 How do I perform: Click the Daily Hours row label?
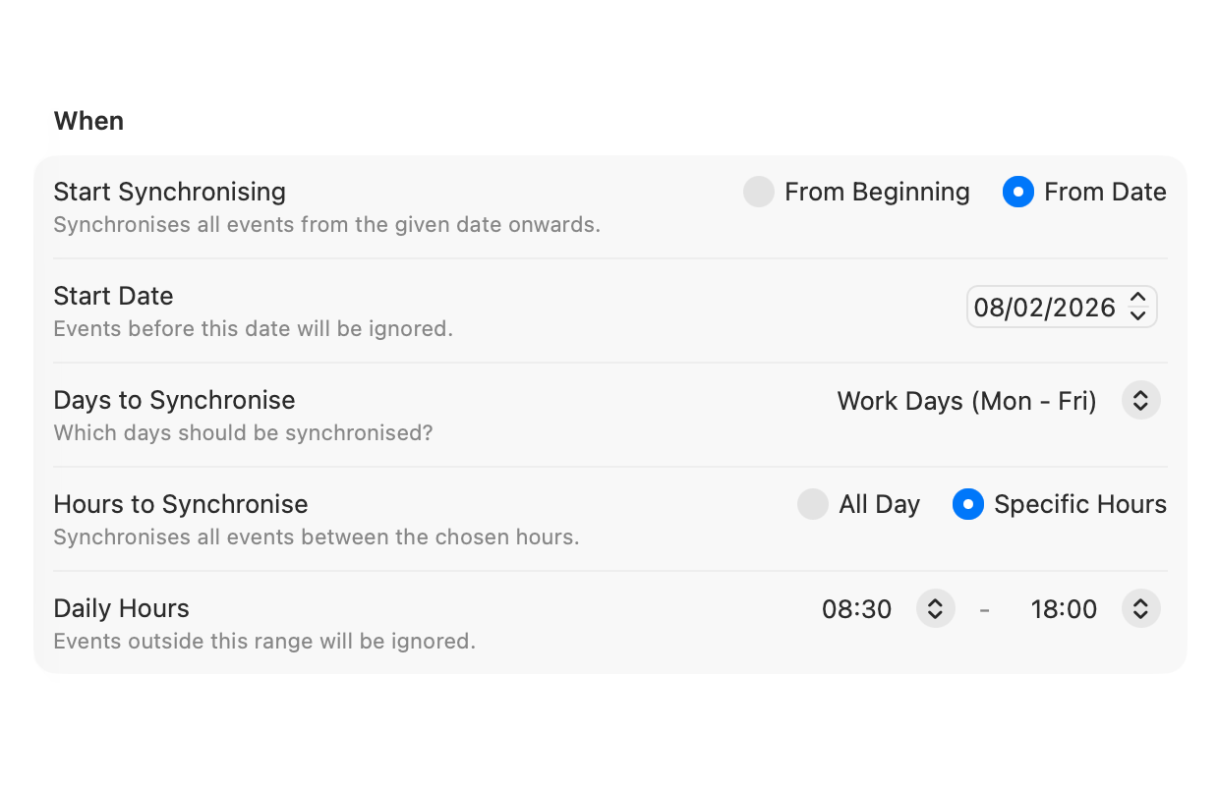121,608
